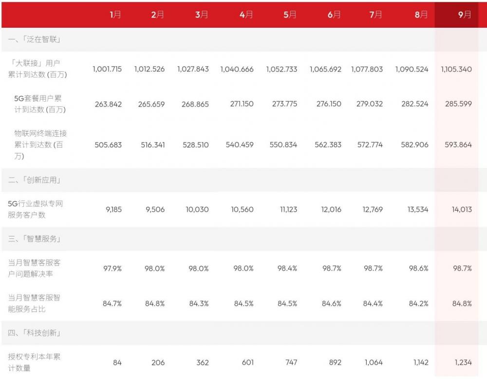Click the section heading 一、「泛在智联」
Screen dimensions: 487x379
(x=34, y=39)
